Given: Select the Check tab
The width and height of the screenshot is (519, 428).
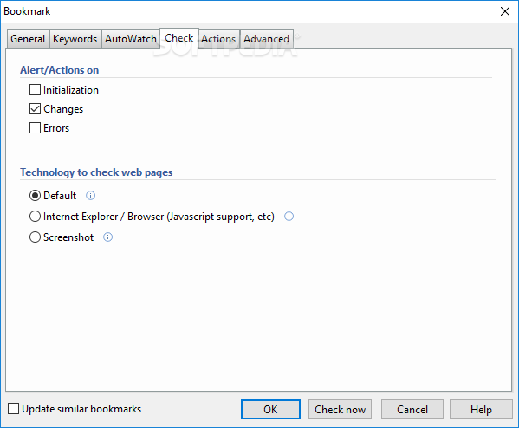Looking at the screenshot, I should tap(179, 38).
